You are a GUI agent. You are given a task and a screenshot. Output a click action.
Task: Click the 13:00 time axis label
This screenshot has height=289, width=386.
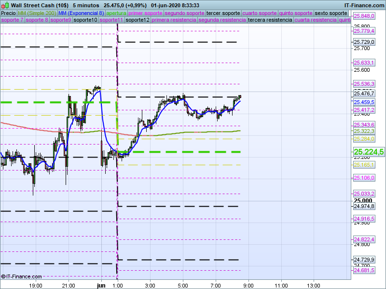point(314,286)
